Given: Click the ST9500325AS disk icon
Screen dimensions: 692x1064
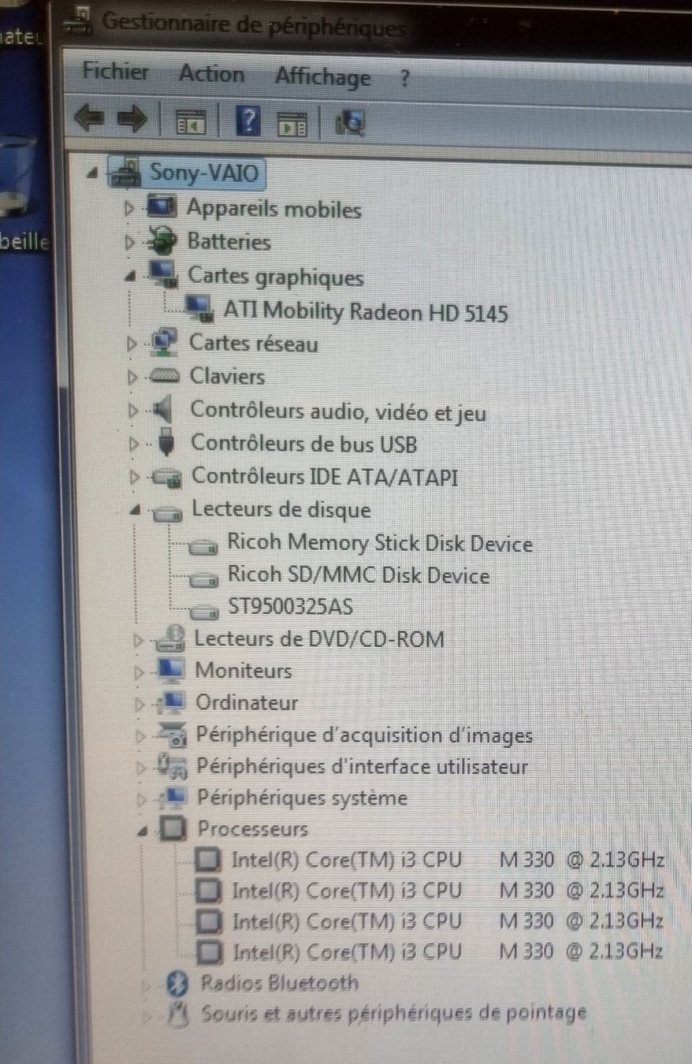Looking at the screenshot, I should point(204,610).
